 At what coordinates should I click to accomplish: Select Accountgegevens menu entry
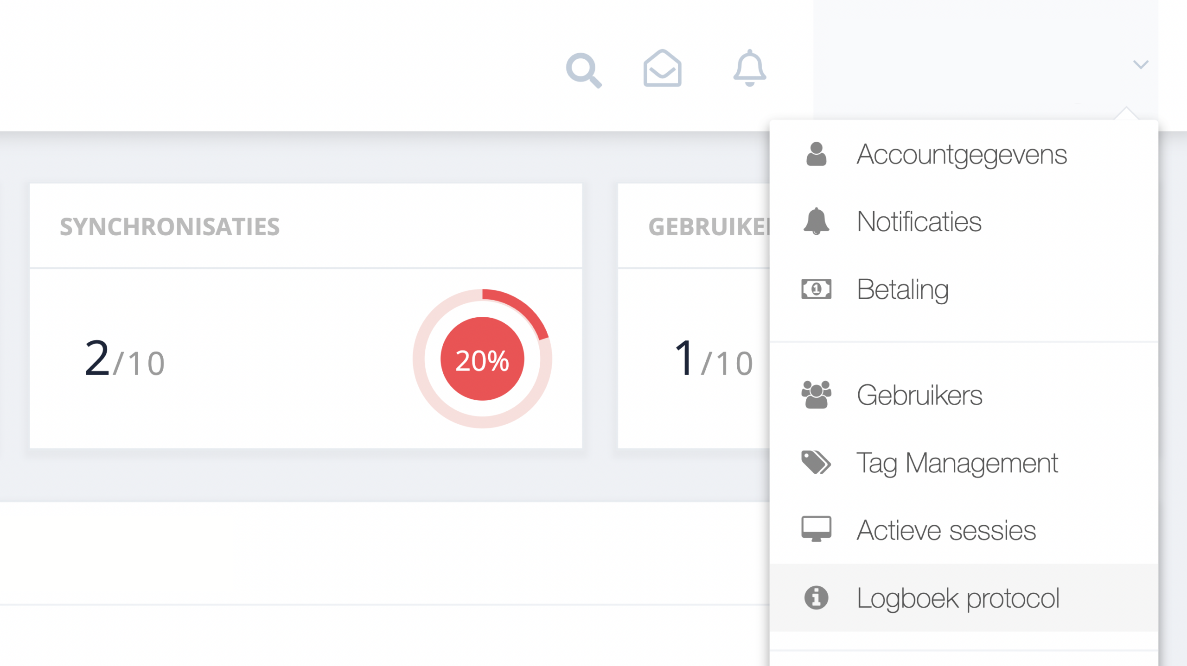(964, 154)
